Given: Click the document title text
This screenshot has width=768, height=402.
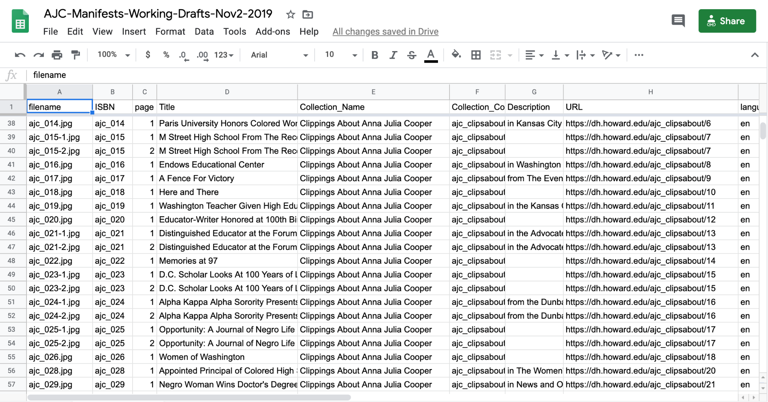Looking at the screenshot, I should click(x=158, y=14).
